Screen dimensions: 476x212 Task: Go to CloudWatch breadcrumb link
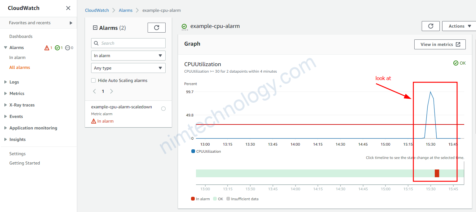97,10
